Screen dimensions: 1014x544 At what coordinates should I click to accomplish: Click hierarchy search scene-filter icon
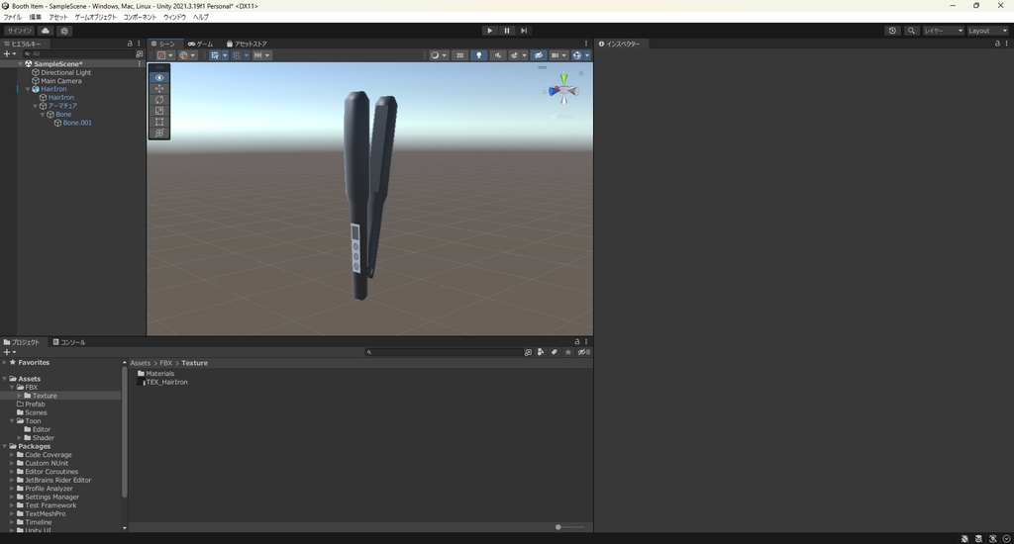(x=139, y=53)
